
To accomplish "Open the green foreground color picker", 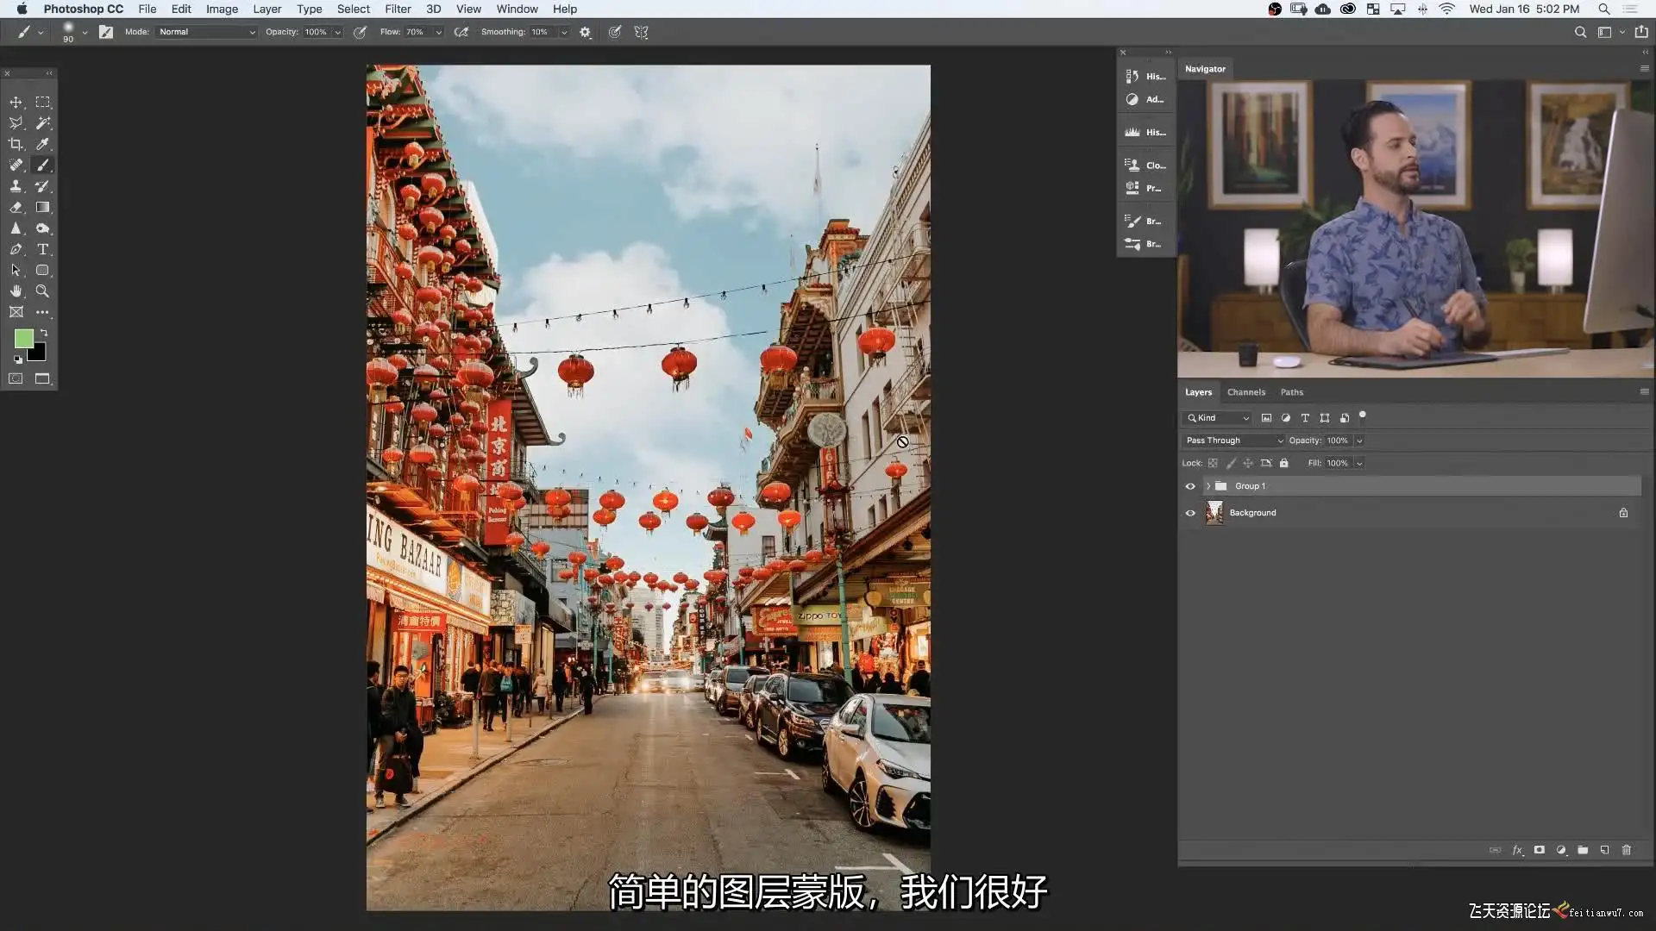I will (x=23, y=338).
